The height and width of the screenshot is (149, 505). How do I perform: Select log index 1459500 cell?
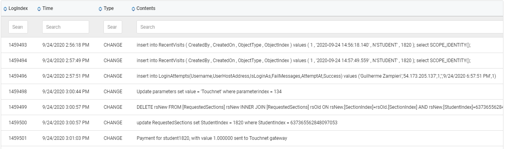pyautogui.click(x=18, y=123)
